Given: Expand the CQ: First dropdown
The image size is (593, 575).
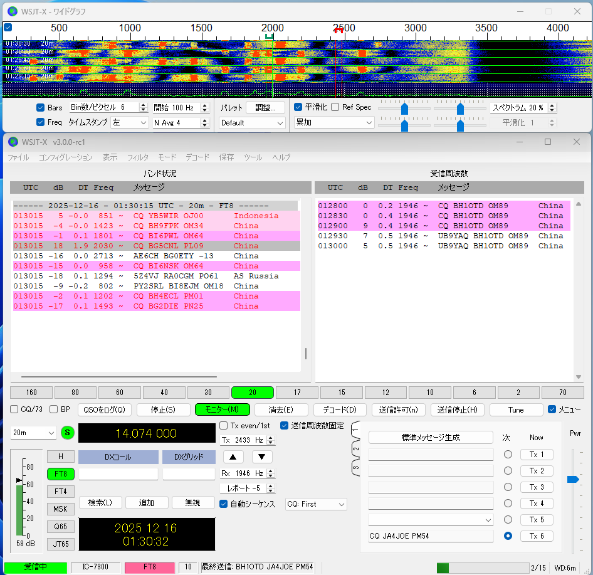Looking at the screenshot, I should pos(315,504).
